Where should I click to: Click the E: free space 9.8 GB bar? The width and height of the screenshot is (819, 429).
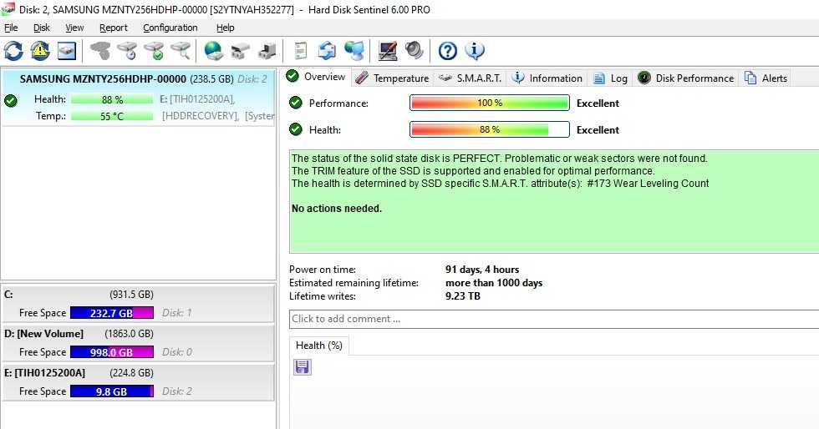click(112, 391)
